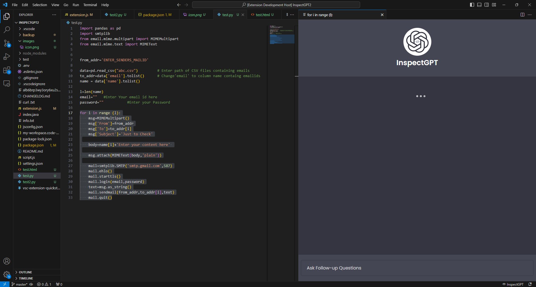
Task: Collapse the images folder
Action: tap(37, 41)
